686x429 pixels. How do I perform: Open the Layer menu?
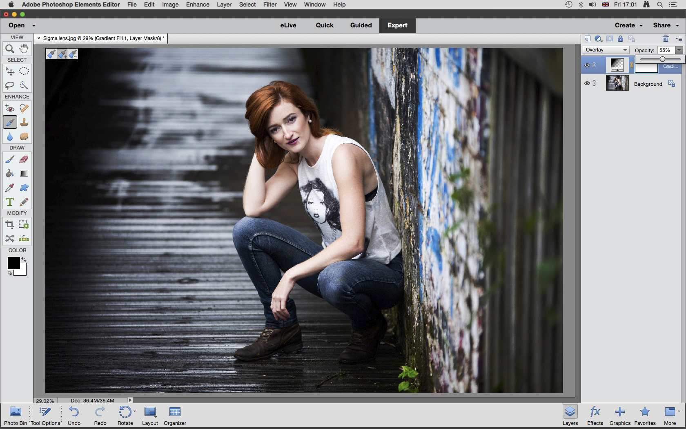(x=224, y=4)
